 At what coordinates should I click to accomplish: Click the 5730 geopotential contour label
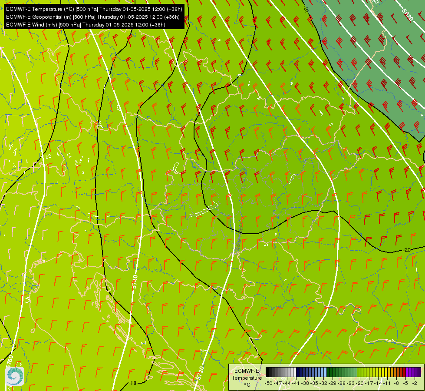tap(135, 282)
